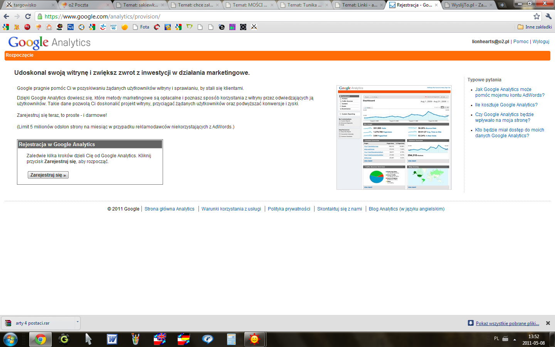Click the browser back arrow
The width and height of the screenshot is (555, 347).
click(x=6, y=16)
